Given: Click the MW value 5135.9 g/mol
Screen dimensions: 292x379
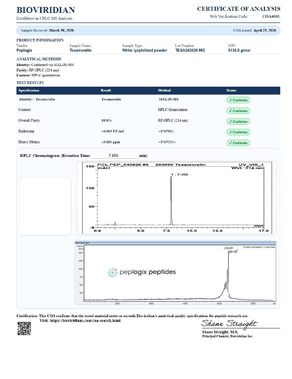Looking at the screenshot, I should pyautogui.click(x=239, y=50).
